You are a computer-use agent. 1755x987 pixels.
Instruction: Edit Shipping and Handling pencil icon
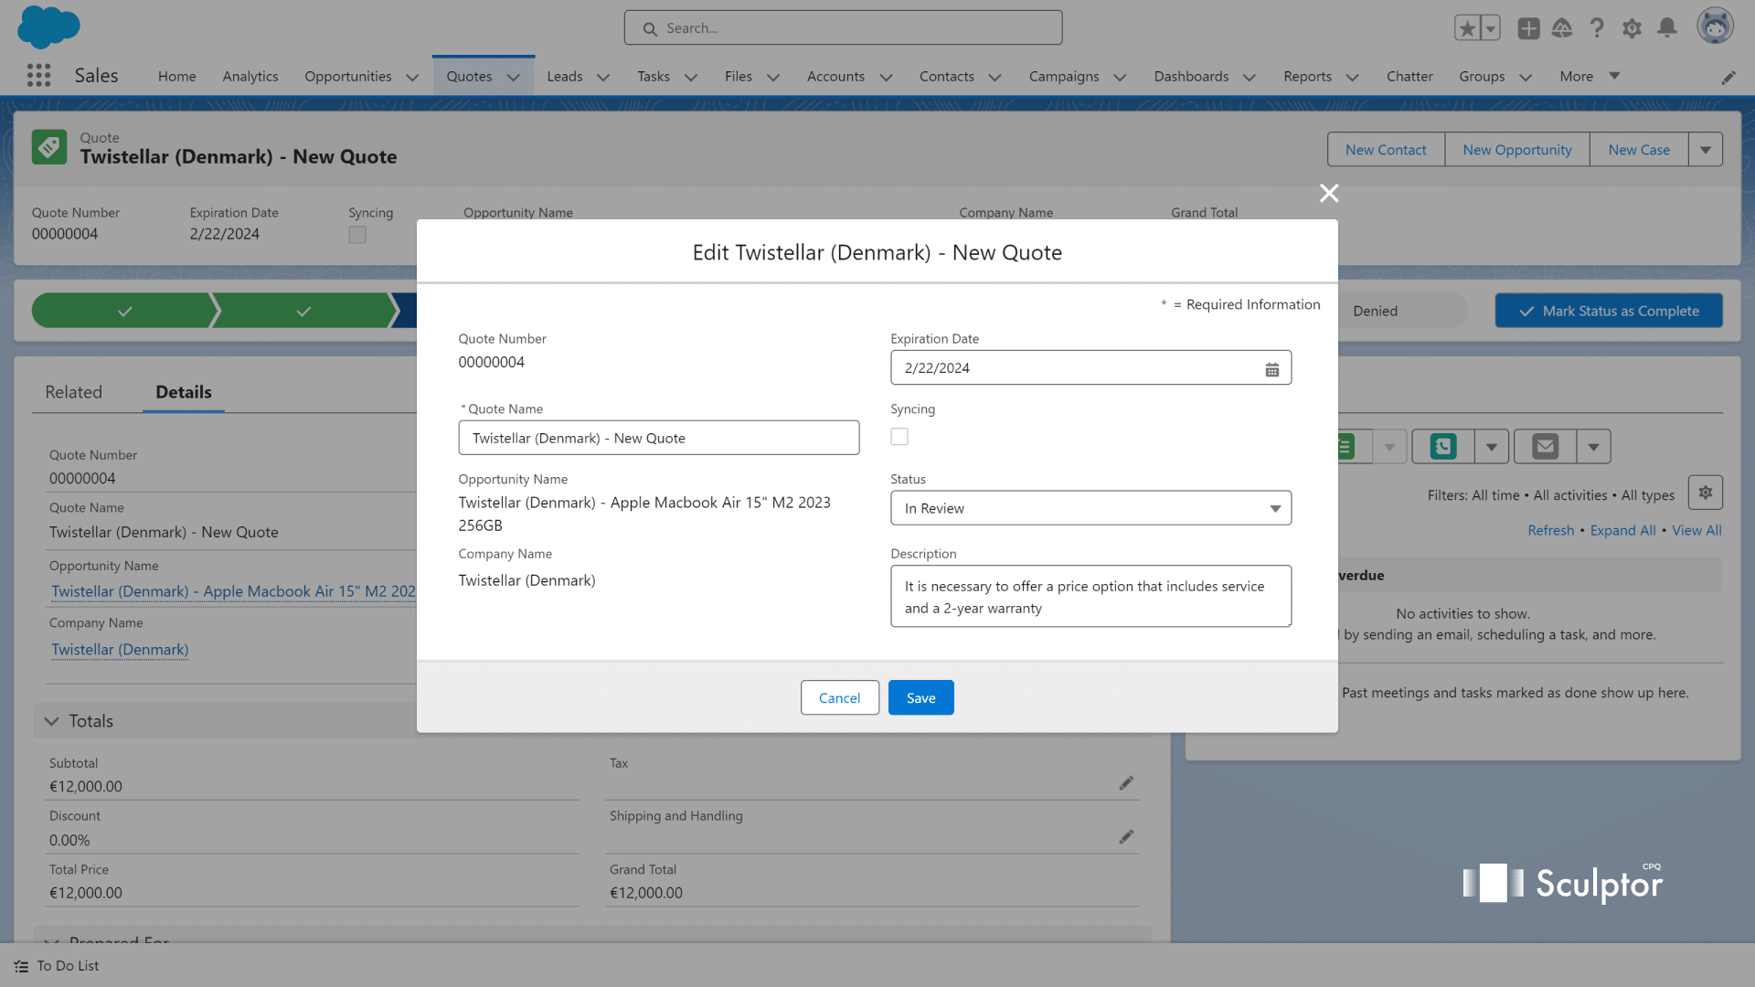(1126, 837)
